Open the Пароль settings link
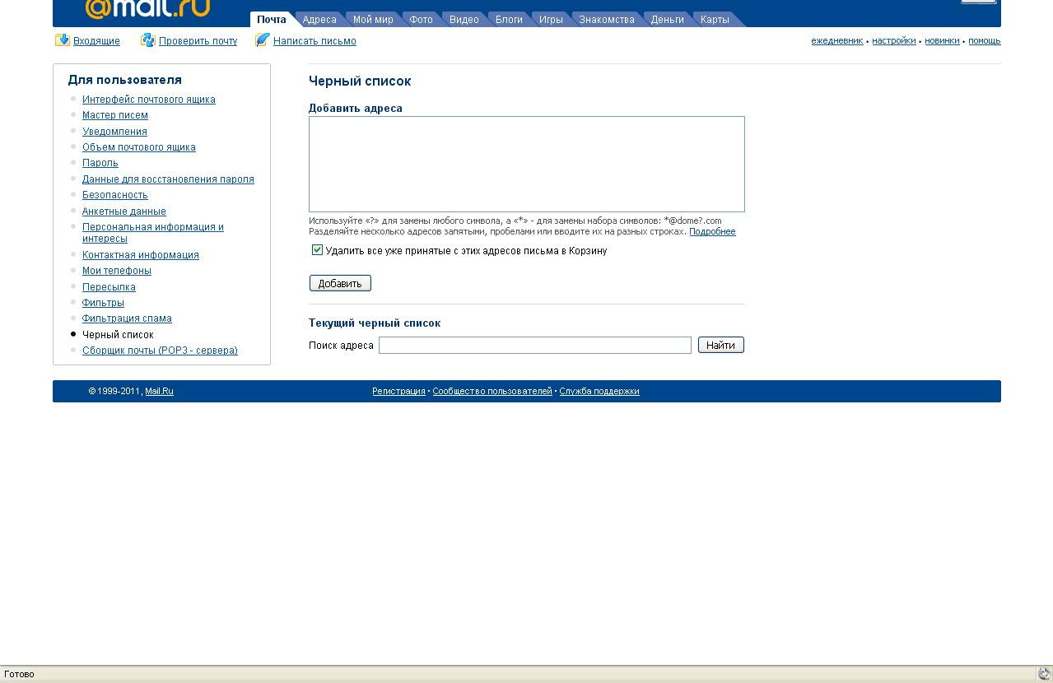Image resolution: width=1053 pixels, height=683 pixels. pyautogui.click(x=100, y=163)
